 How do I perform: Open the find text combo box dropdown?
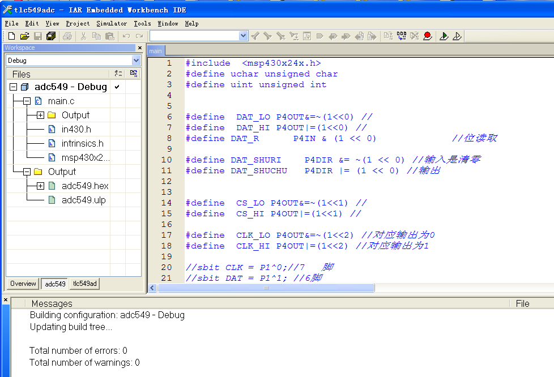coord(242,36)
